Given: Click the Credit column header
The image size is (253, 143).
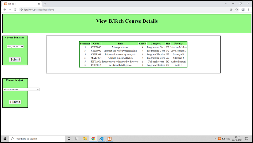Looking at the screenshot, I should tap(143, 43).
